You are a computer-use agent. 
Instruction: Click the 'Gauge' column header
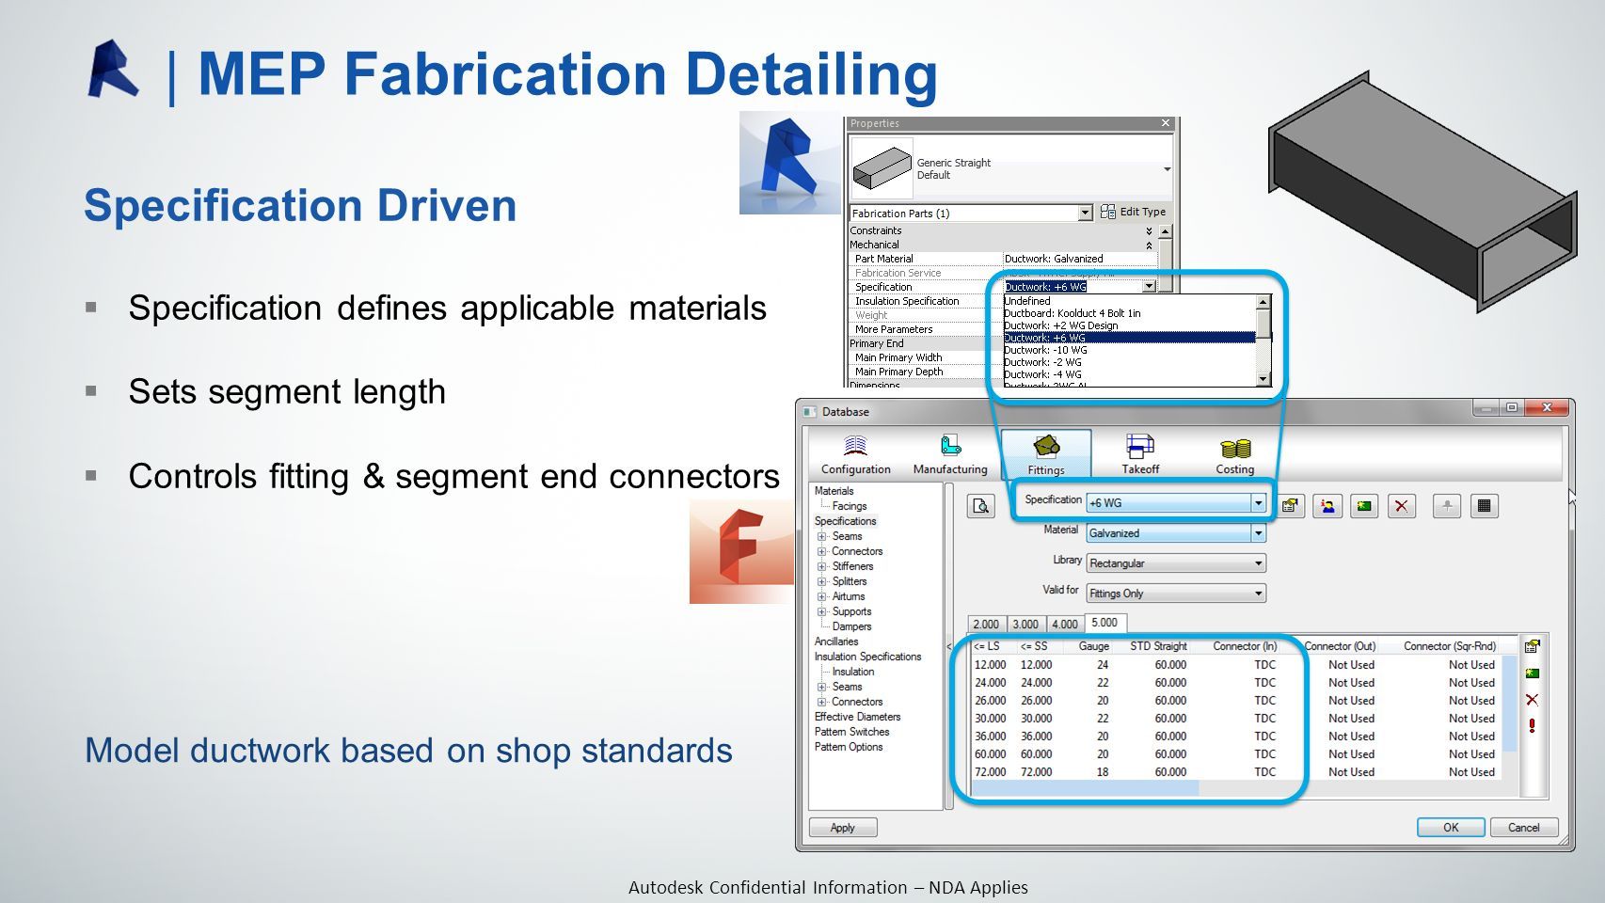click(1093, 646)
